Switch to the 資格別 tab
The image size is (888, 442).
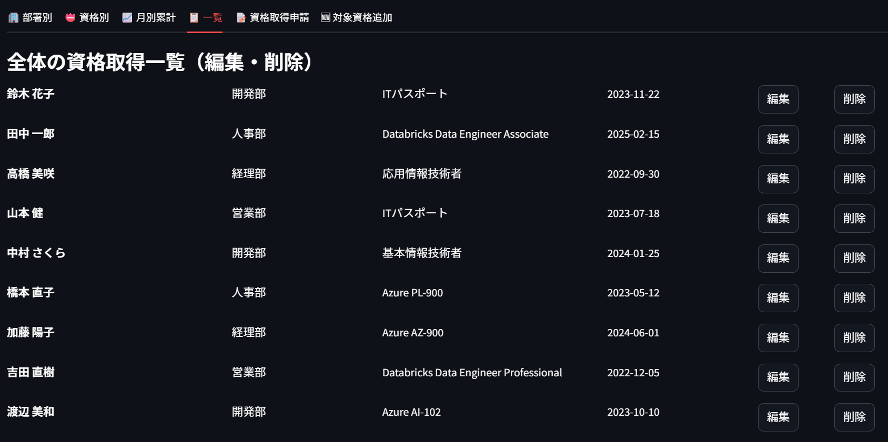87,17
